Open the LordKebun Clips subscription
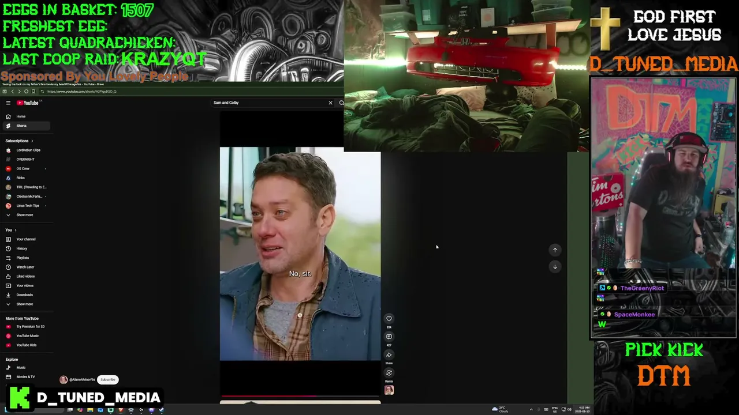Viewport: 739px width, 415px height. [26, 150]
